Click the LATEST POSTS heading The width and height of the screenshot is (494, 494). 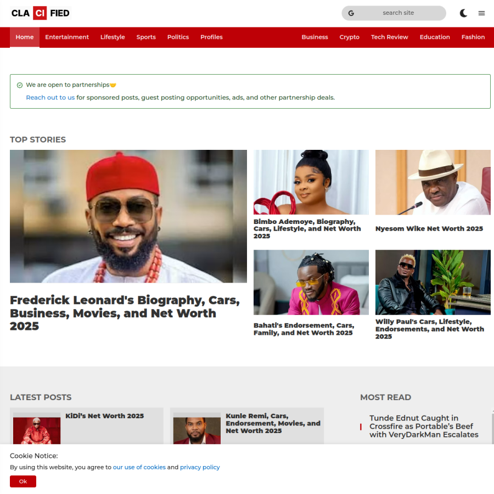[41, 397]
